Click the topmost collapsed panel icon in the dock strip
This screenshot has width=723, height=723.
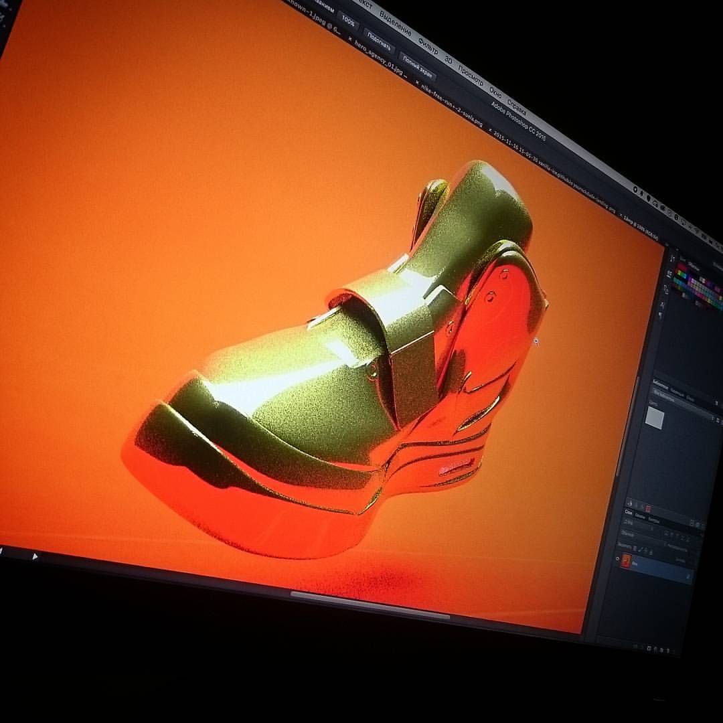671,259
